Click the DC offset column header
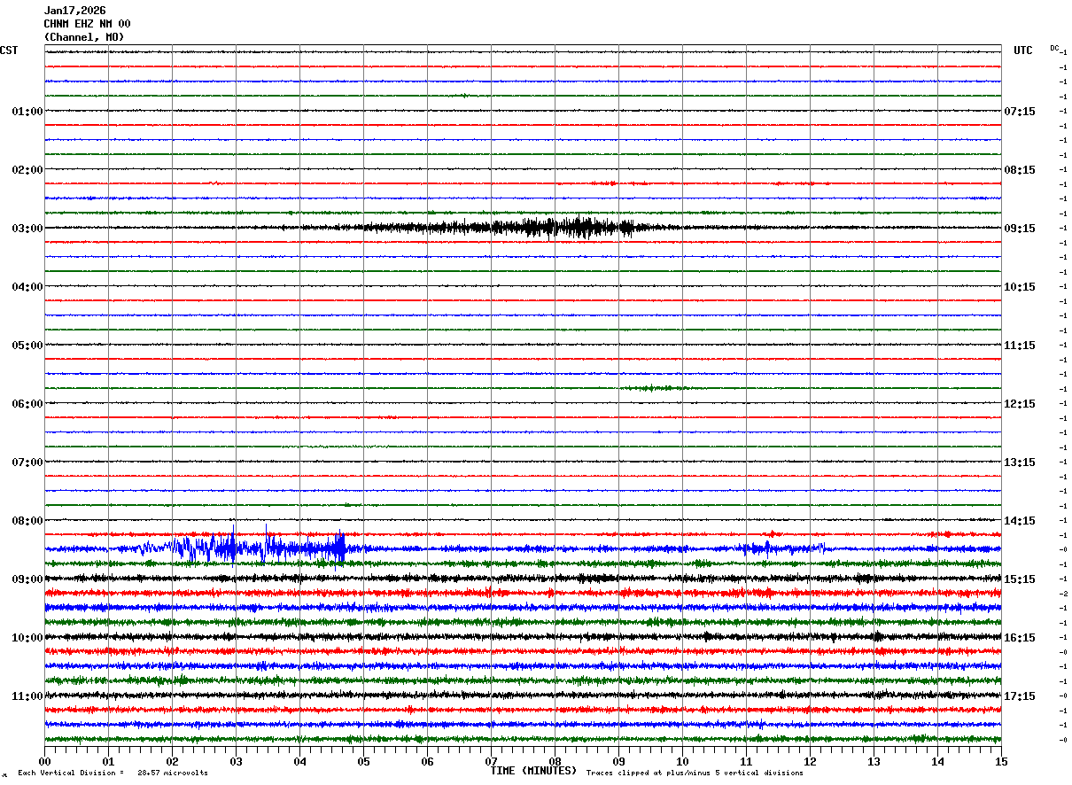Image resolution: width=1072 pixels, height=785 pixels. click(1054, 48)
